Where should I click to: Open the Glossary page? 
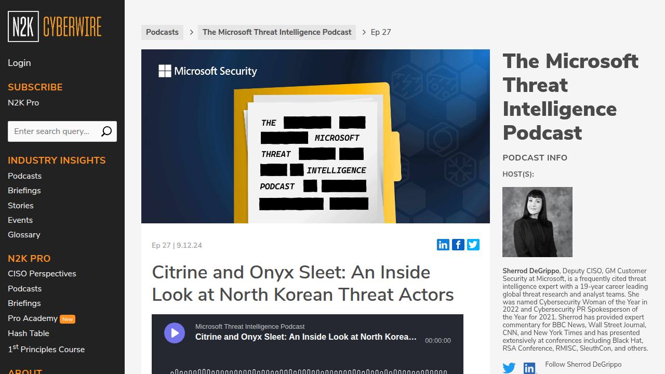tap(24, 235)
